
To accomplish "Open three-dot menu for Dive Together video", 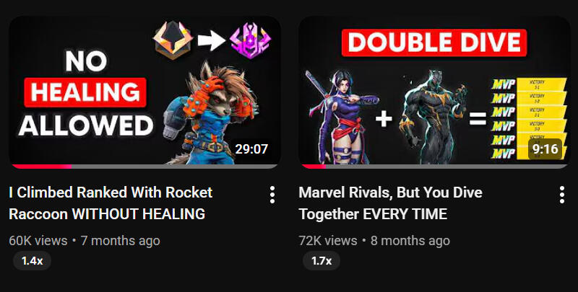I will [562, 195].
